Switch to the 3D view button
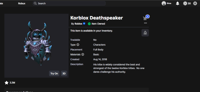 point(64,73)
